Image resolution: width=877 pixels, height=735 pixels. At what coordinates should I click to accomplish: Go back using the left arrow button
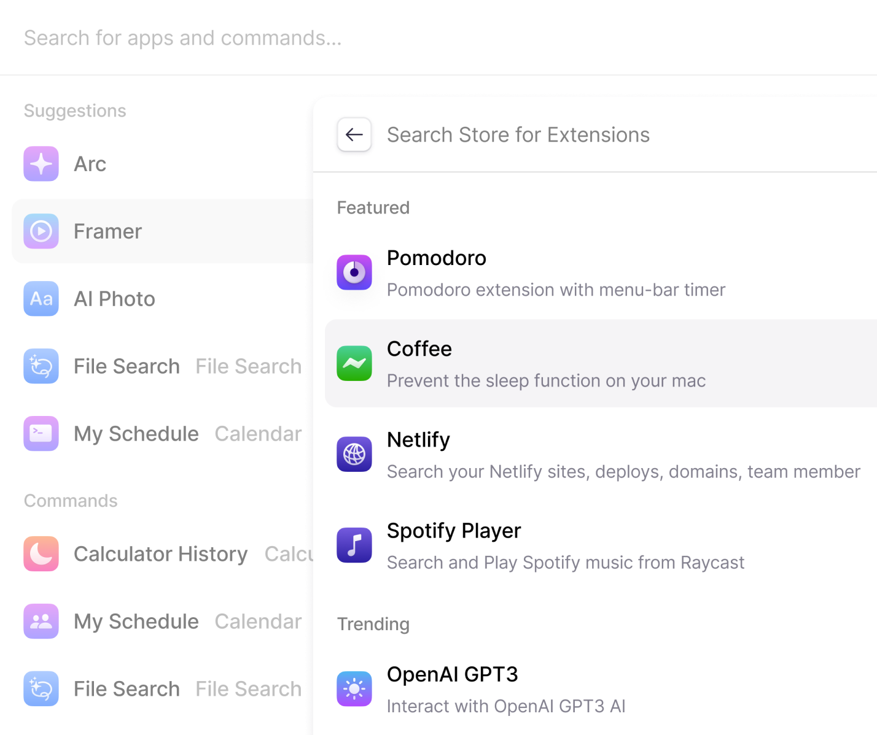(354, 134)
